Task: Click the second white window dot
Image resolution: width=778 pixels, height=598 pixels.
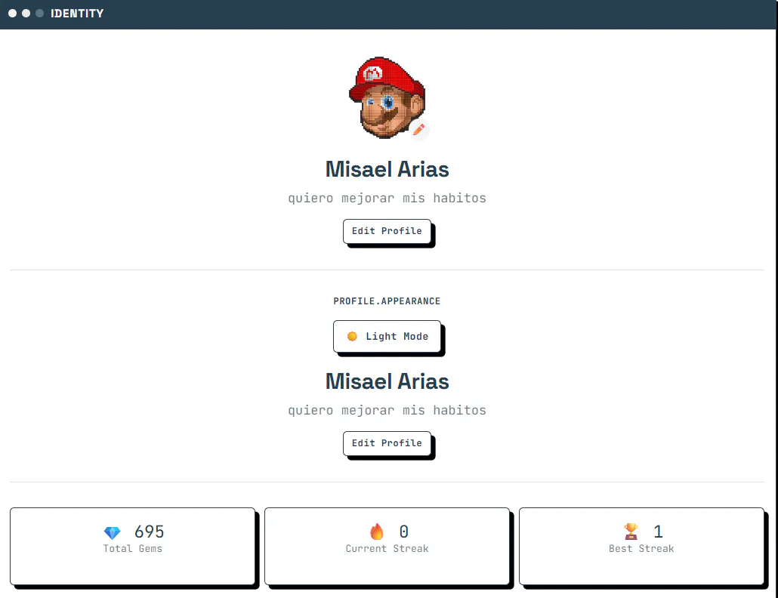Action: click(x=26, y=14)
